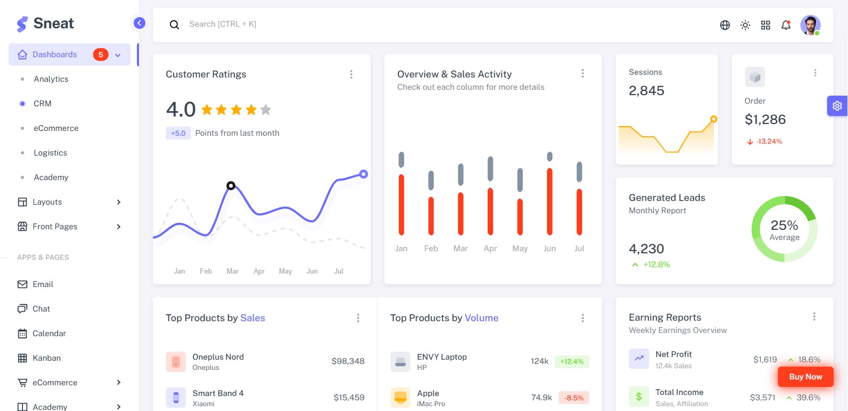Viewport: 848px width, 411px height.
Task: Open the Kanban app page
Action: click(47, 358)
